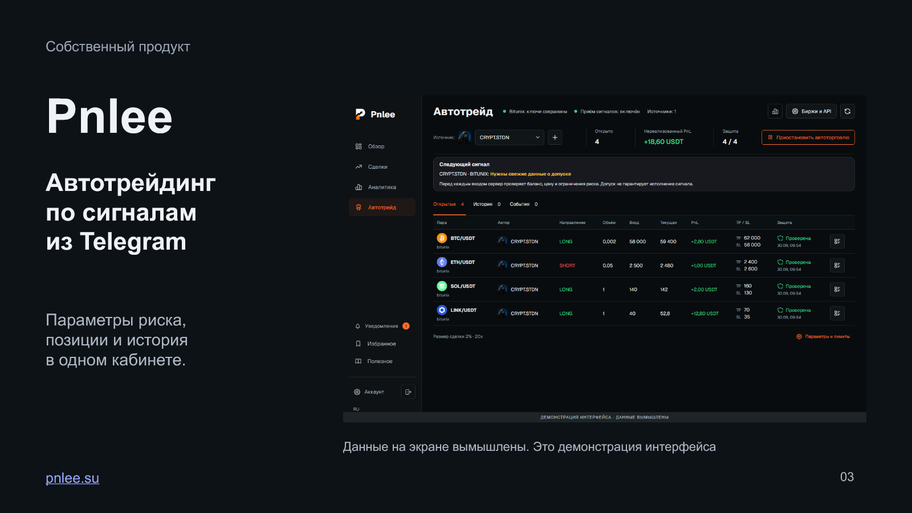Click the chart statistics icon button at top right
912x513 pixels.
(x=775, y=111)
